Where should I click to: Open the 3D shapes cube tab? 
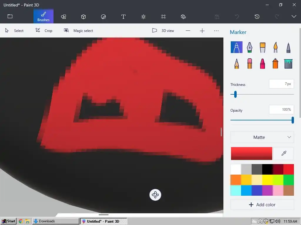(83, 17)
